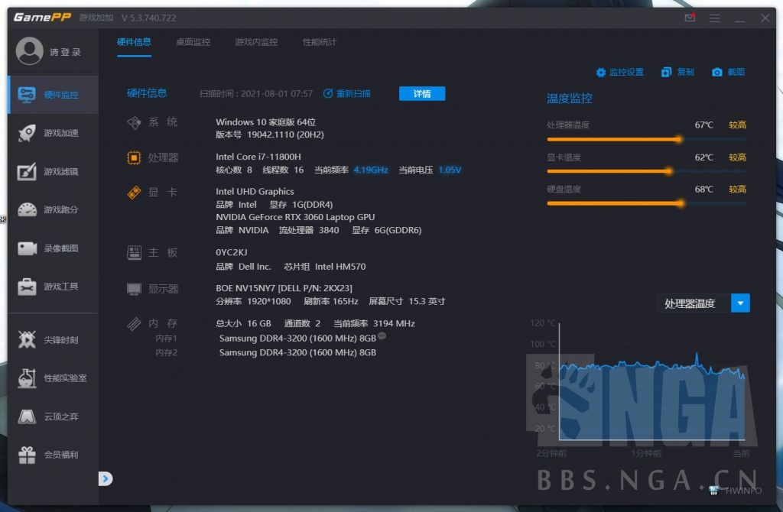
Task: Open the 处理器温度 chart dropdown arrow
Action: click(x=740, y=303)
